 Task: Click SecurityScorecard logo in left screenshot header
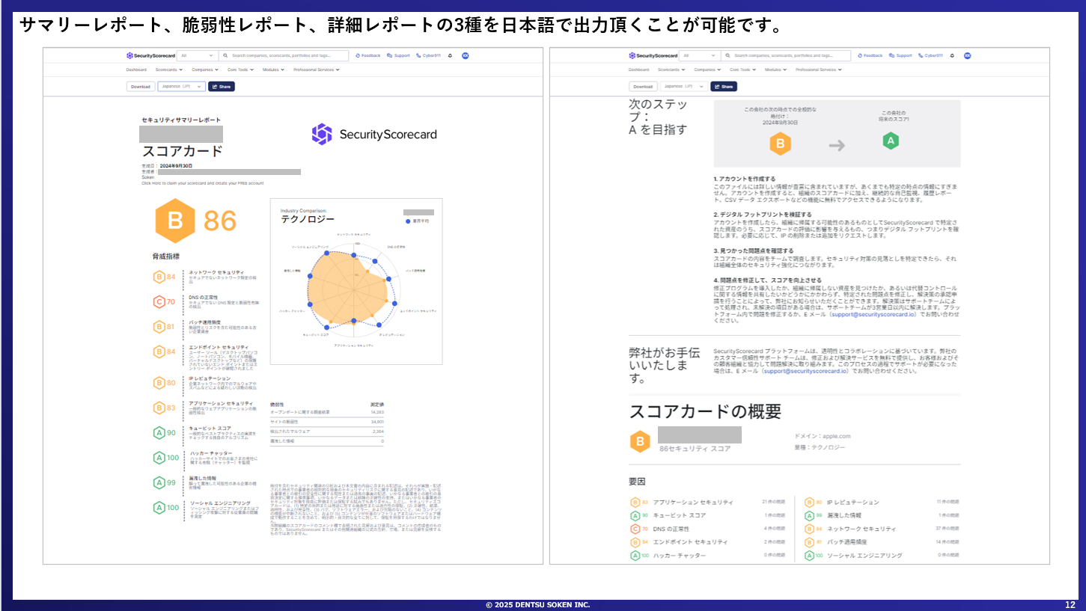coord(150,55)
